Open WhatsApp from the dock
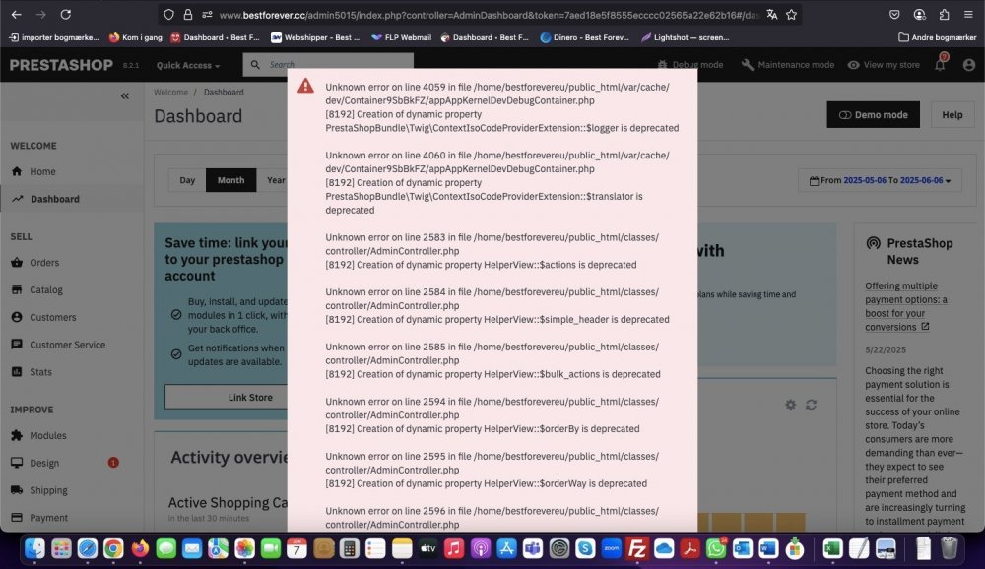The height and width of the screenshot is (569, 985). [715, 548]
